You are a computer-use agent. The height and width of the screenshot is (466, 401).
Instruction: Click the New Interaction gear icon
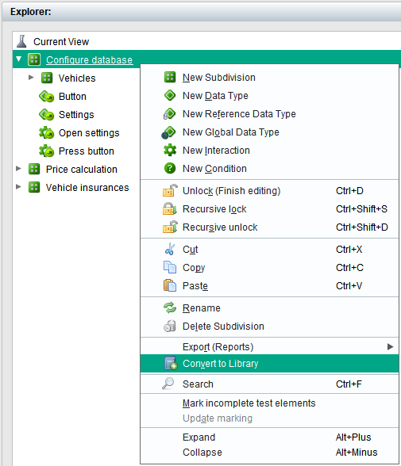click(x=170, y=150)
